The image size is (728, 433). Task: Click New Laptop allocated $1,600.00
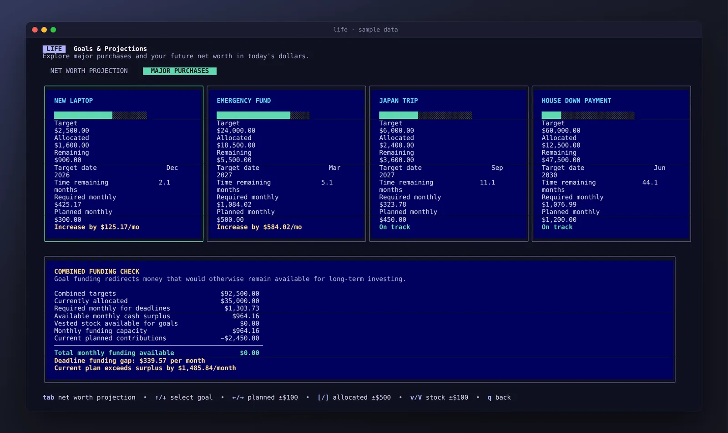tap(71, 146)
